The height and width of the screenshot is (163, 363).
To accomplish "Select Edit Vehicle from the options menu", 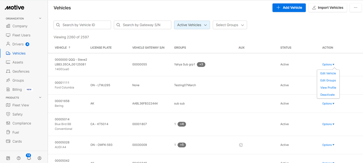I will coord(328,73).
